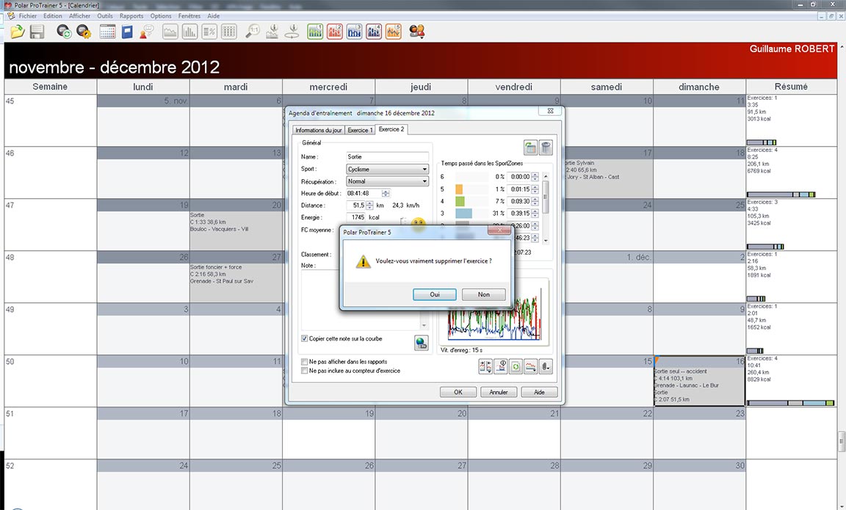This screenshot has height=510, width=846.
Task: Click the globe icon under the note box
Action: (422, 343)
